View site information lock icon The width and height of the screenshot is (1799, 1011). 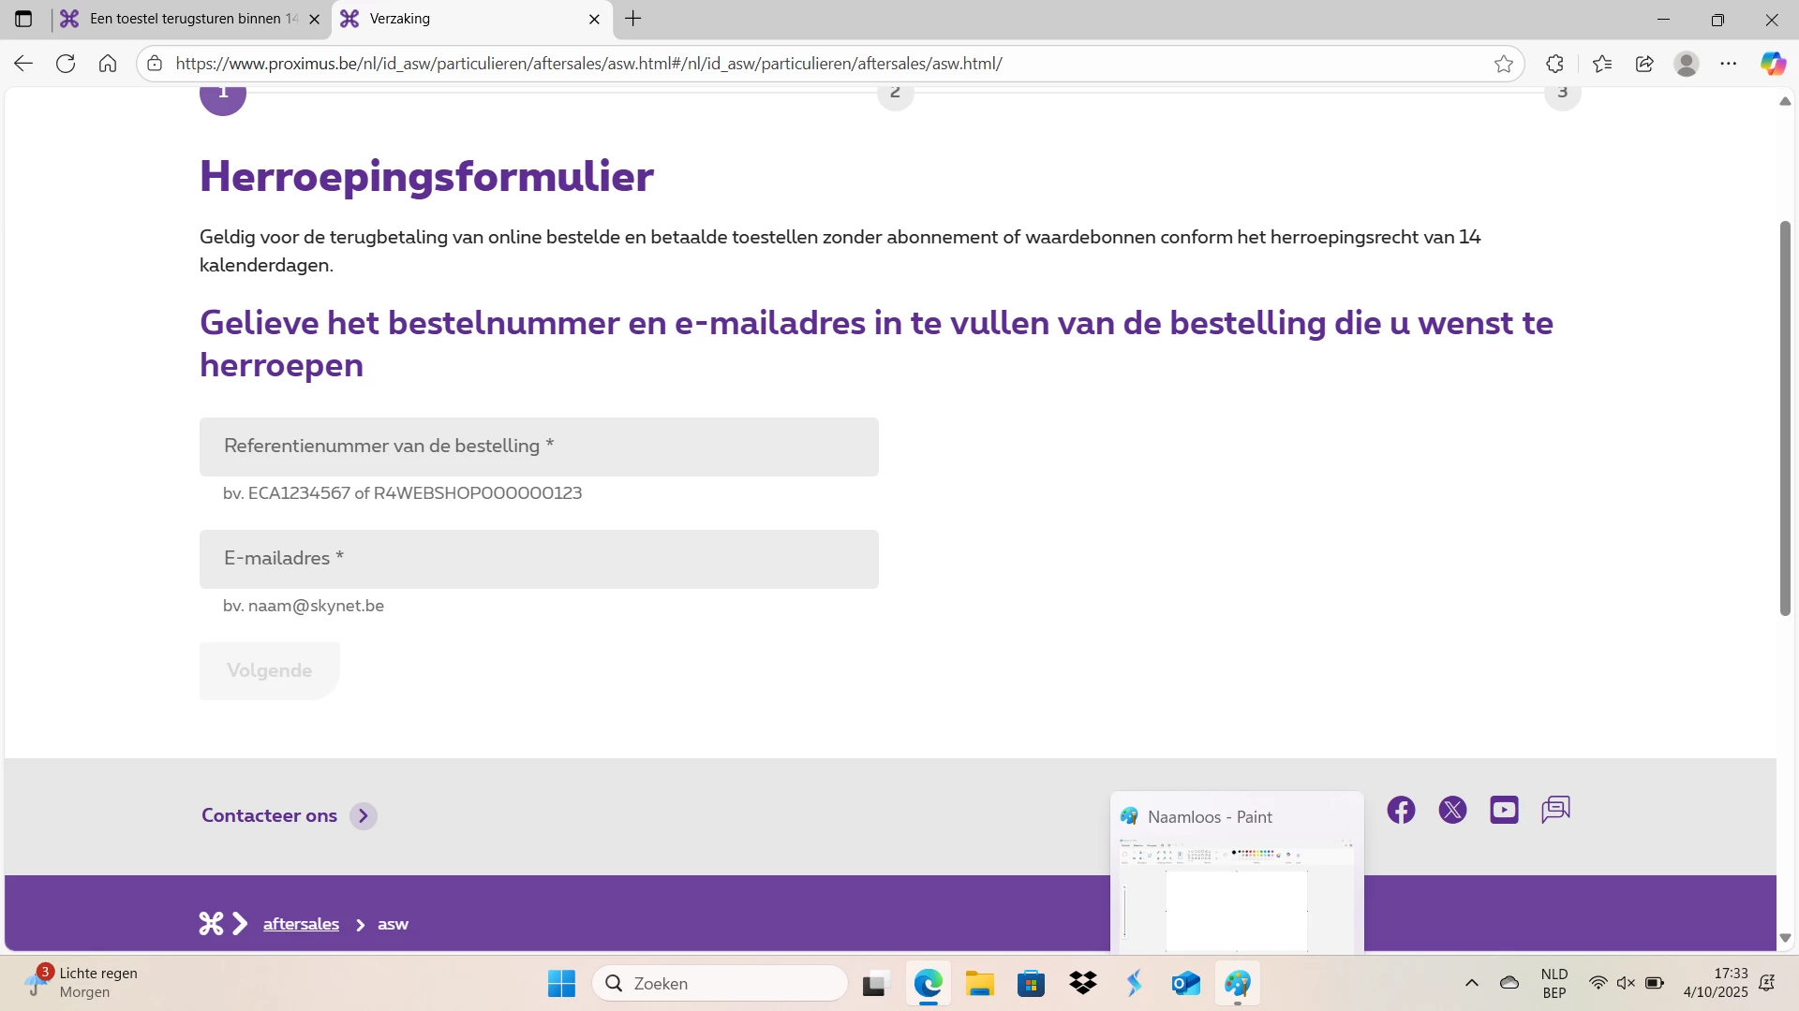(x=156, y=64)
